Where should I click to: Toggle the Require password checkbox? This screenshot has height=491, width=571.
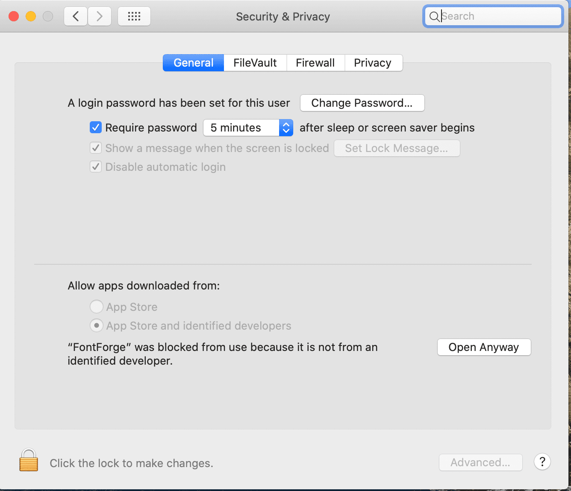point(96,127)
